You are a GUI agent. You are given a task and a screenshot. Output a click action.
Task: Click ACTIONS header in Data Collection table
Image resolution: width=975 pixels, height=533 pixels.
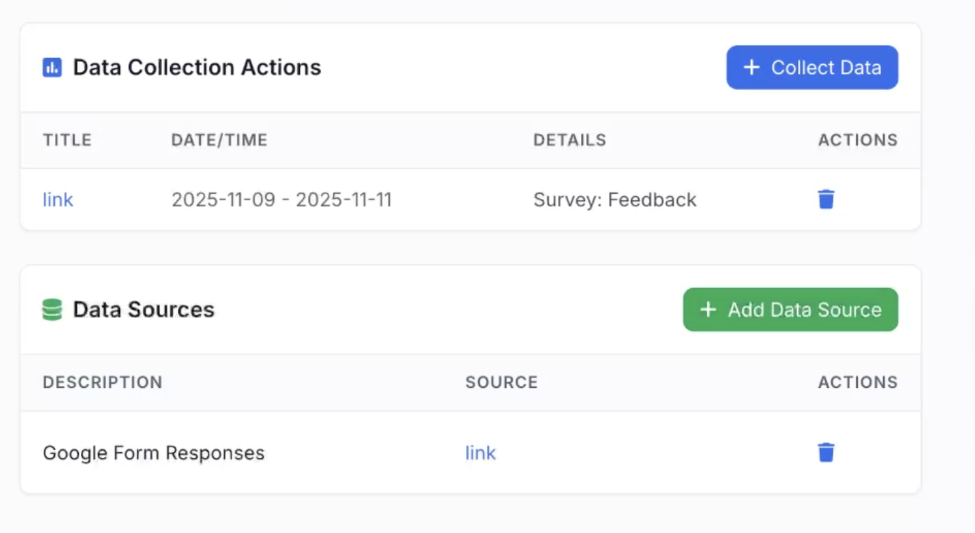[x=857, y=140]
